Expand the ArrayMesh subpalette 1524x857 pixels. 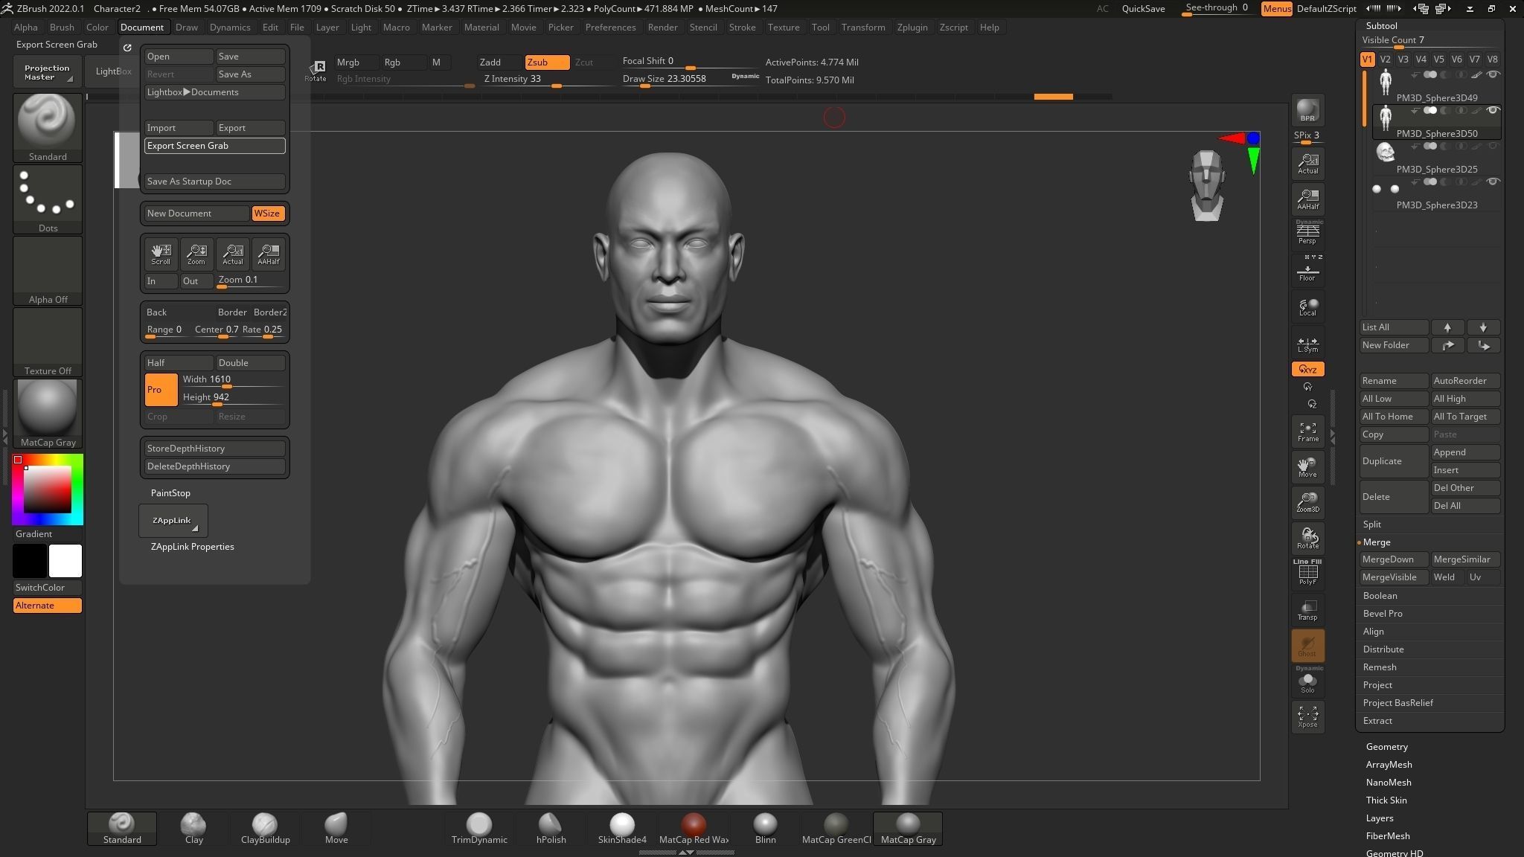tap(1389, 765)
